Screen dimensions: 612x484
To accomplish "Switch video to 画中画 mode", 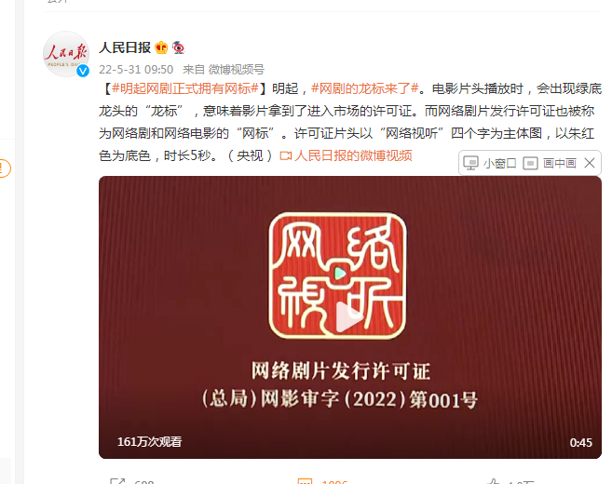I will 550,163.
